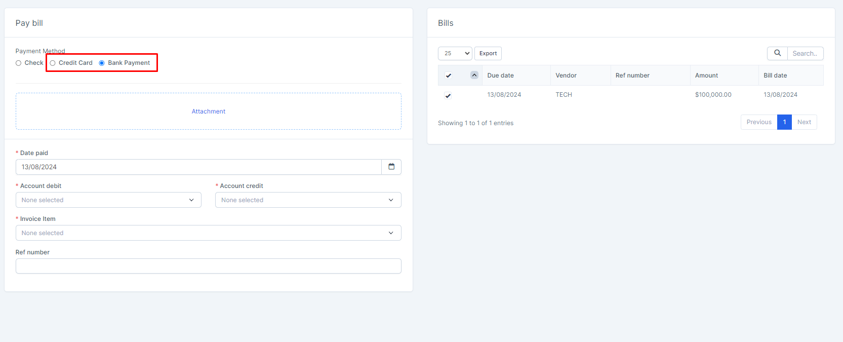
Task: Change the 25 entries-per-page selector
Action: [455, 53]
